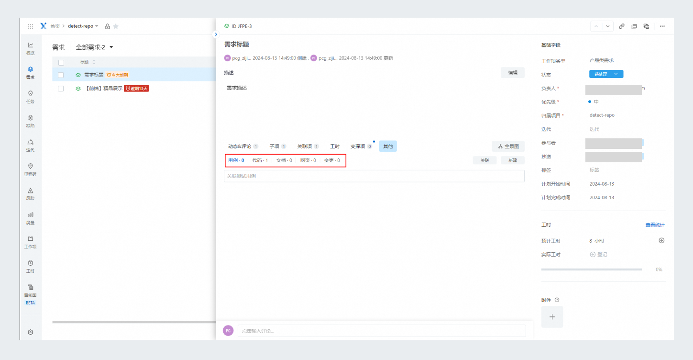Image resolution: width=693 pixels, height=360 pixels.
Task: Click the comment box 点击输入评论
Action: [x=382, y=331]
